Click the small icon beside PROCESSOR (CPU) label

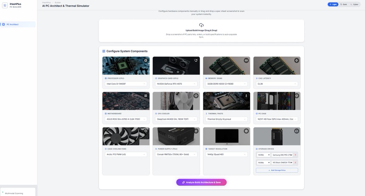pos(106,78)
